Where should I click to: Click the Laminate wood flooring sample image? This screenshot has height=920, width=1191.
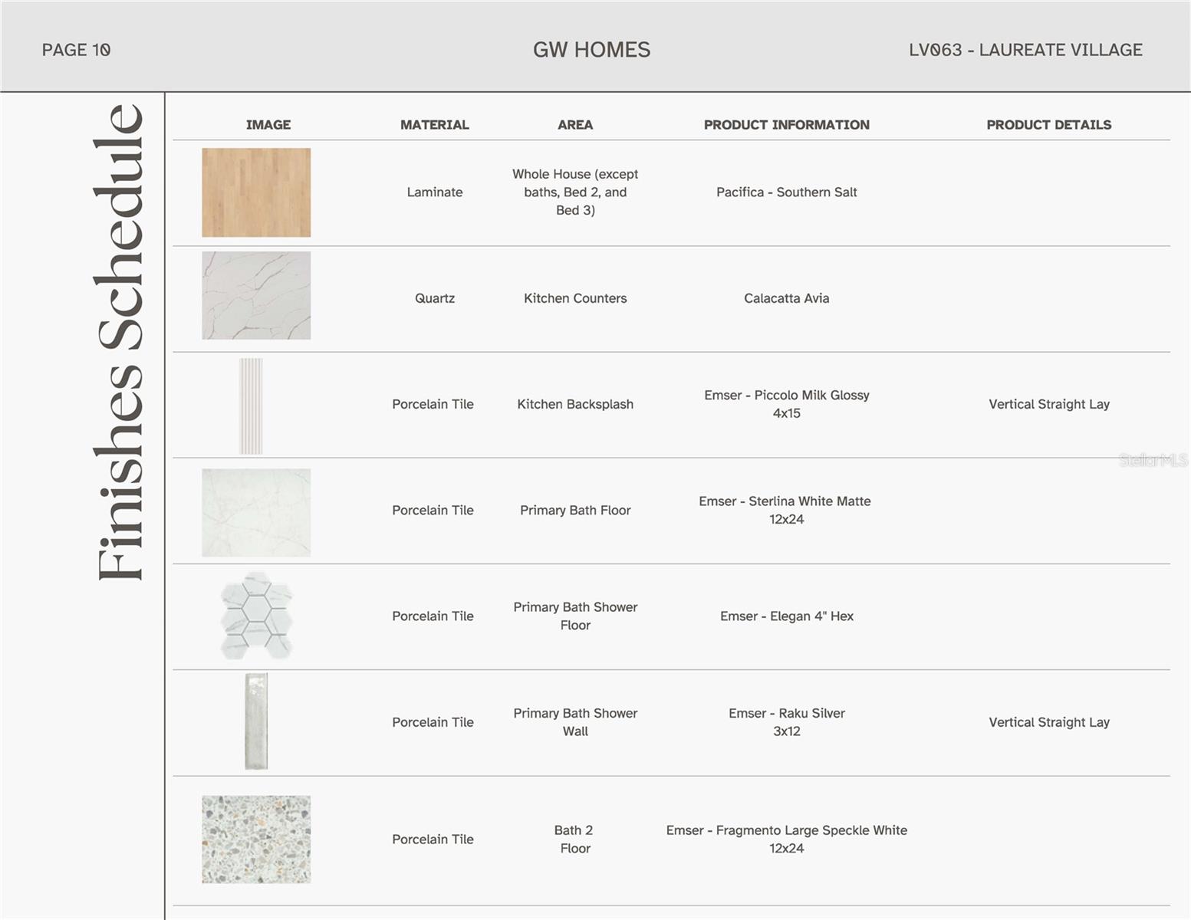pos(256,192)
